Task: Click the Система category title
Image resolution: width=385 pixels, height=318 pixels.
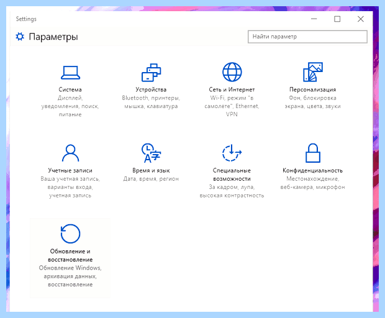Action: coord(70,89)
